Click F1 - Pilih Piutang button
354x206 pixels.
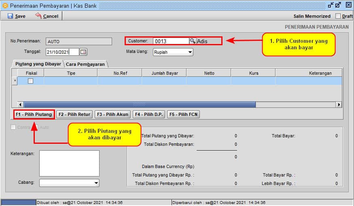click(x=34, y=114)
